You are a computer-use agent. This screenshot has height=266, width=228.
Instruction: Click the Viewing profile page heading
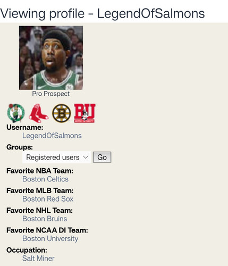(x=103, y=13)
